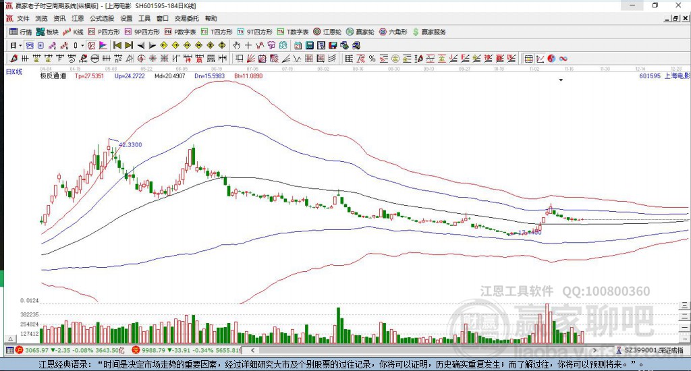Image resolution: width=691 pixels, height=371 pixels.
Task: Expand the 日 period dropdown
Action: pos(21,45)
